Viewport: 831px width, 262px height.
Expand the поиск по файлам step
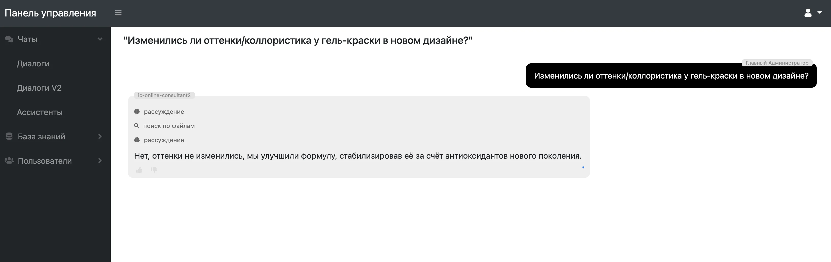click(x=169, y=126)
